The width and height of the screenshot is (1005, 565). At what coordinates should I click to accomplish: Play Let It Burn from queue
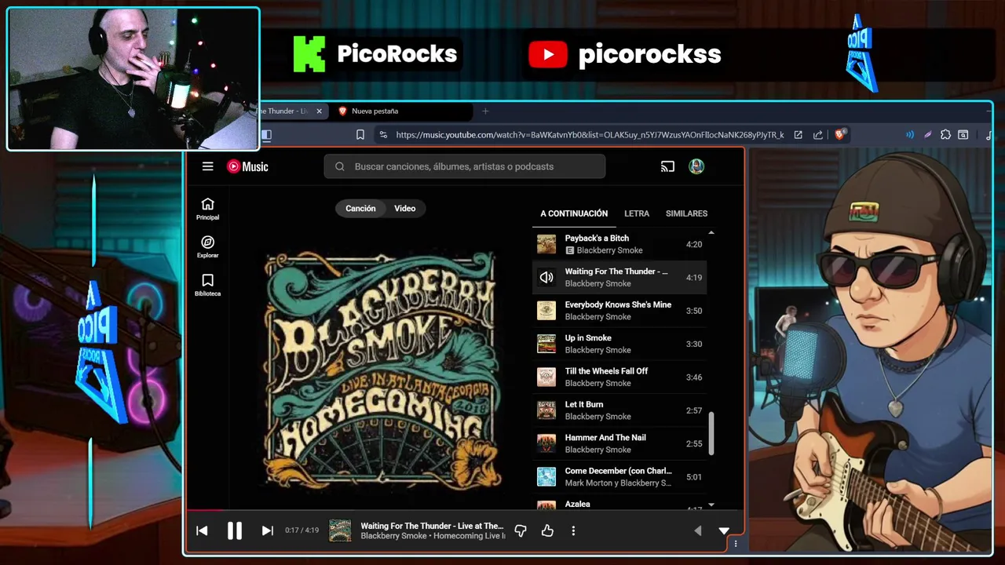click(x=619, y=410)
